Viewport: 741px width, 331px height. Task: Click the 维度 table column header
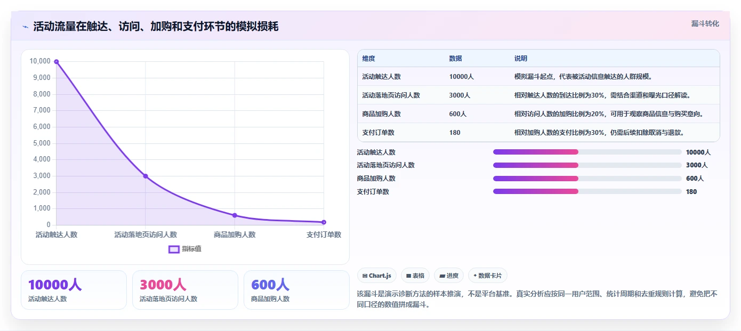click(368, 59)
